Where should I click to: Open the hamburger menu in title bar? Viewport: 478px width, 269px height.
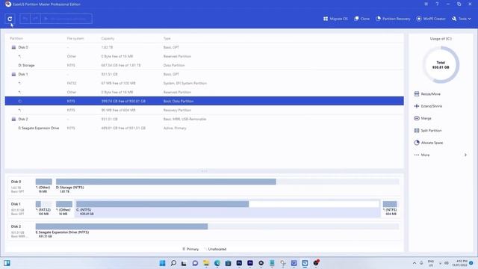point(426,4)
